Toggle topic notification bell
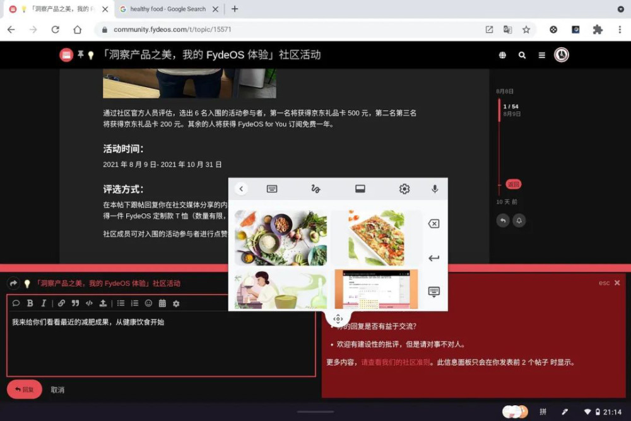This screenshot has width=631, height=421. 519,220
